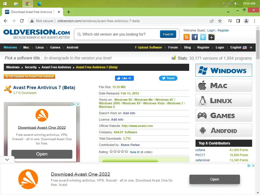Open the Google Plus icon in header

[x=212, y=37]
